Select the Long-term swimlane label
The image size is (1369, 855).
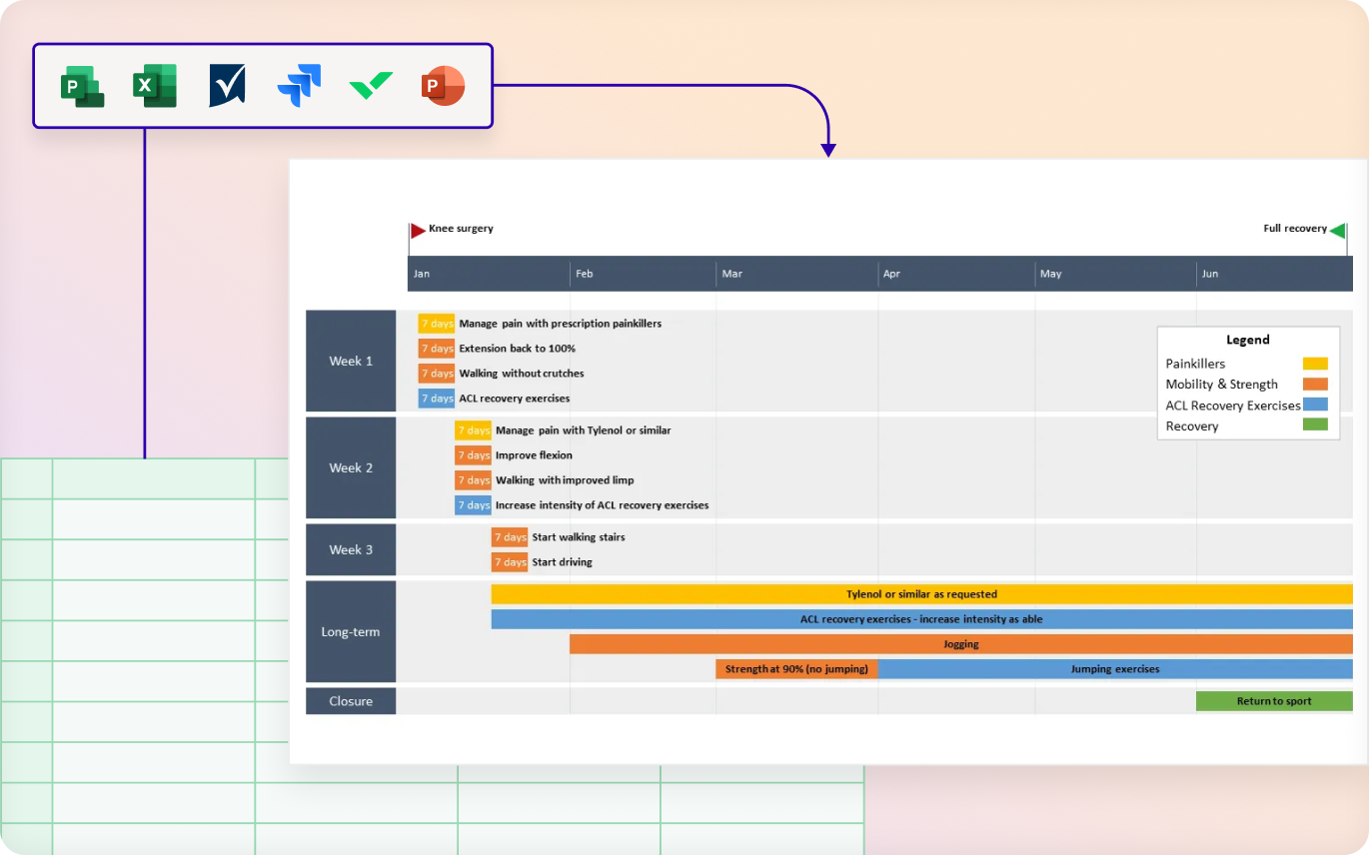351,631
